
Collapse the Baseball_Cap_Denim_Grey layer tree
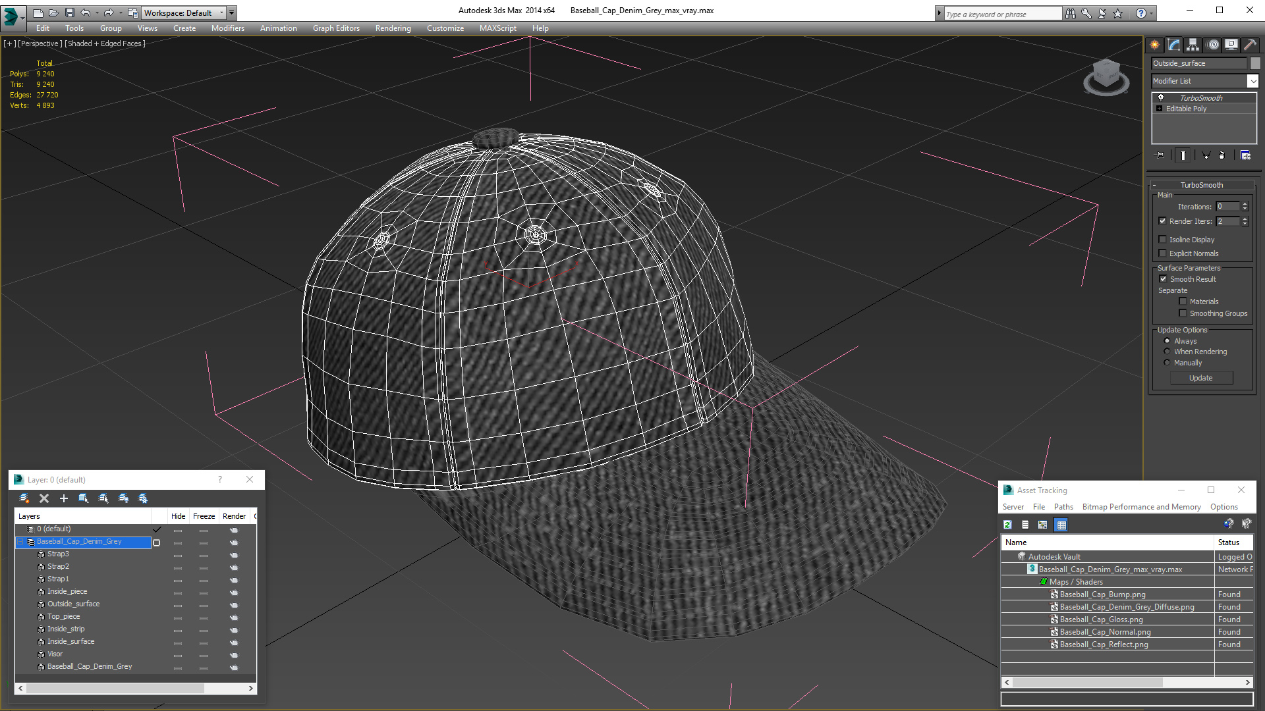tap(20, 542)
